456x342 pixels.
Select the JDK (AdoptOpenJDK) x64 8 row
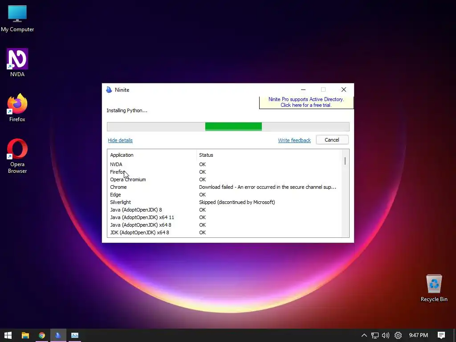(224, 232)
